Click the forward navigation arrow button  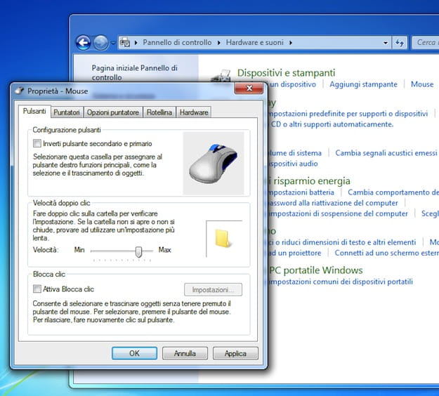(x=100, y=43)
